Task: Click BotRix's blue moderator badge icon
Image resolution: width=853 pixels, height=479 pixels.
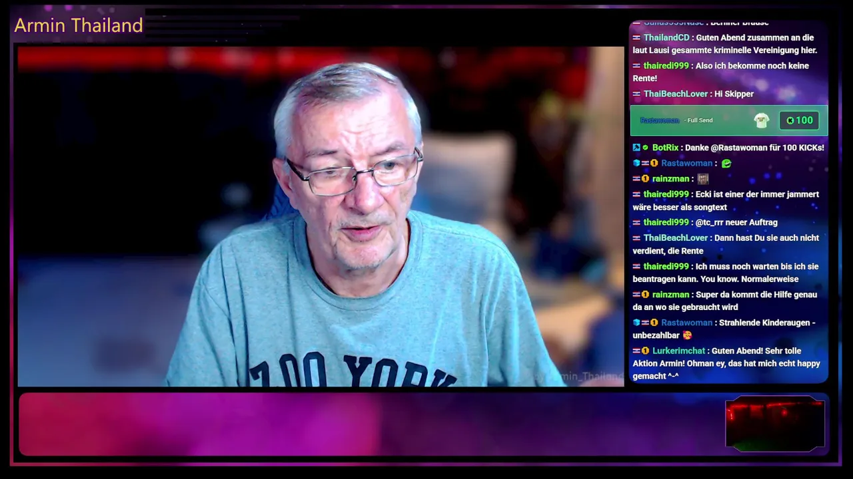Action: coord(636,148)
